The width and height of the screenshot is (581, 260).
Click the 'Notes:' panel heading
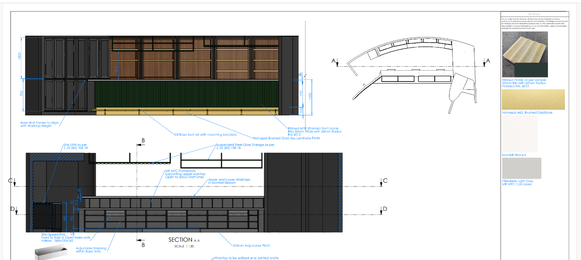[534, 14]
